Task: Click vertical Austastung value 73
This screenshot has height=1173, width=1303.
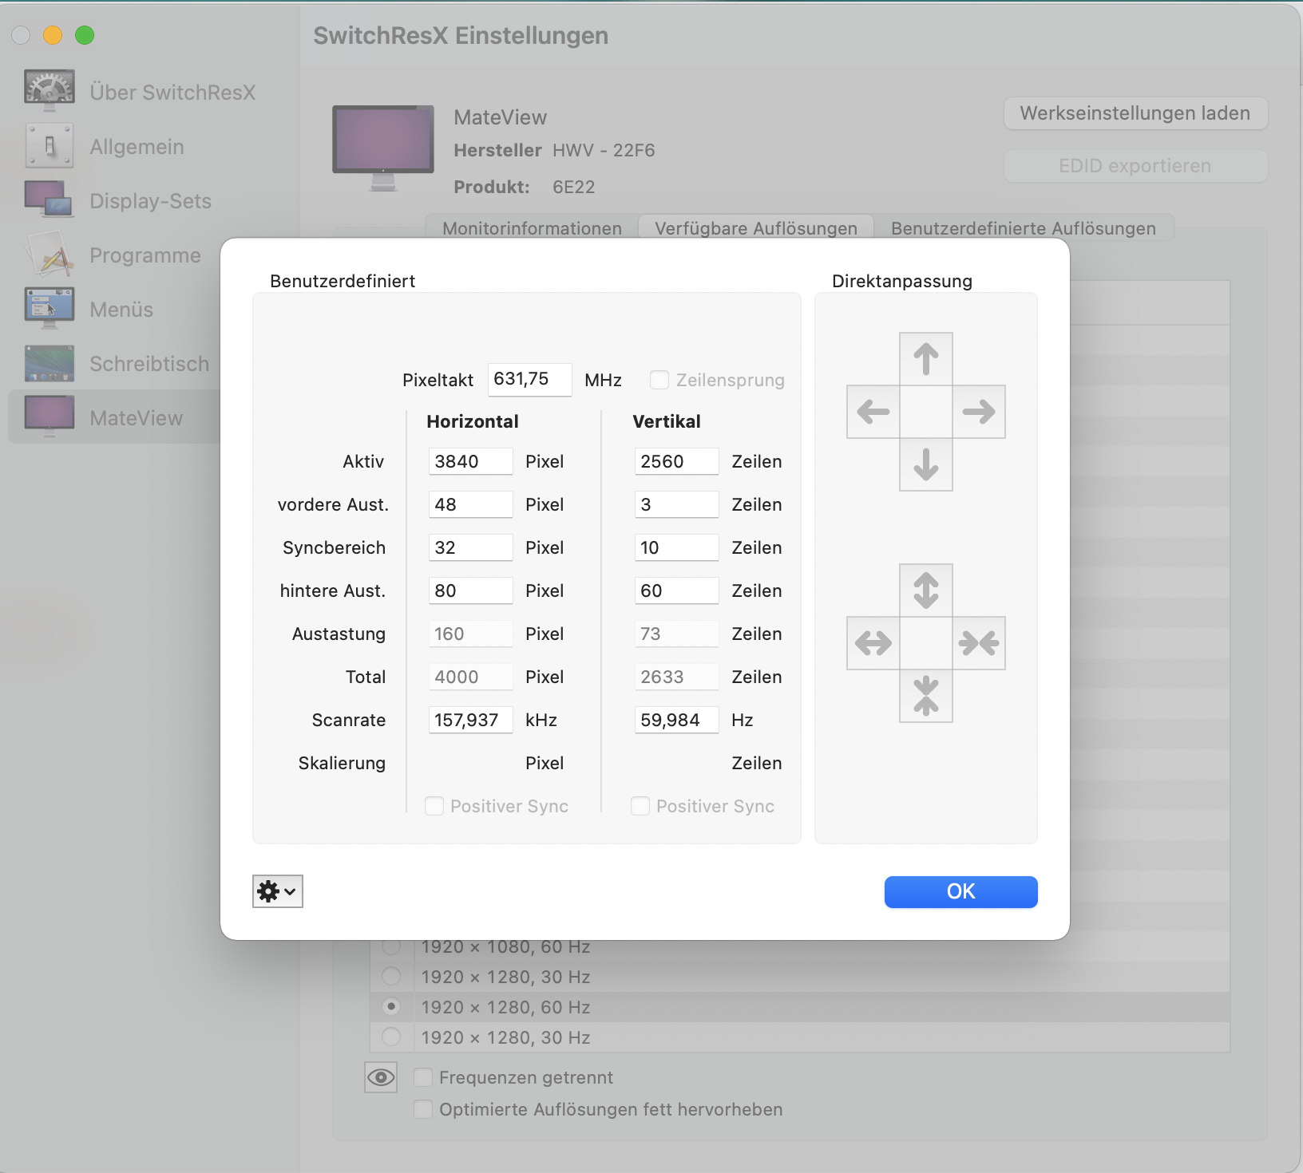Action: (x=677, y=634)
